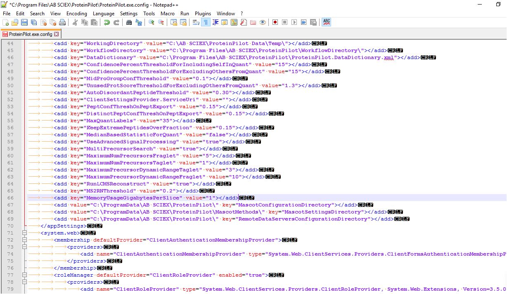
Task: Redo the edit using the Redo arrow
Action: (x=116, y=22)
